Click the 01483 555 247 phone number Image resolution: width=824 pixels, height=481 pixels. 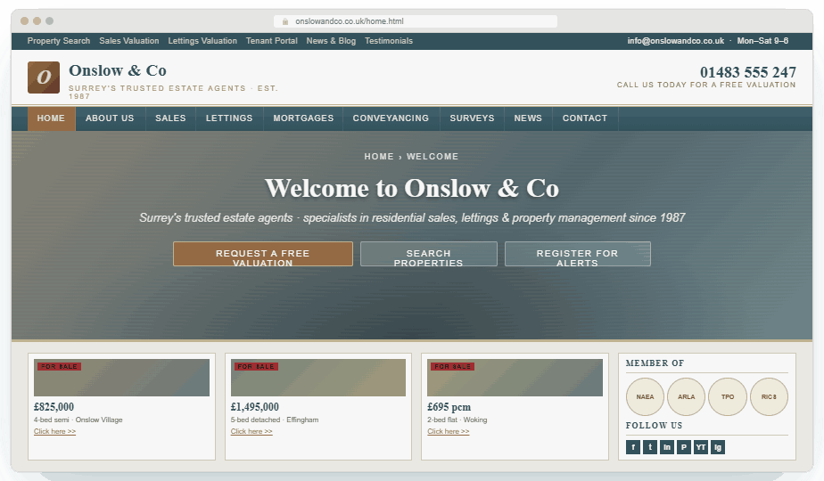pyautogui.click(x=748, y=72)
